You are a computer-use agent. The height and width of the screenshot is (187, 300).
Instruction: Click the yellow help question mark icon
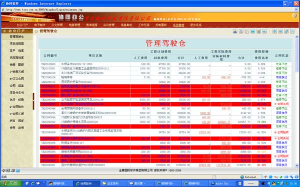coord(294,16)
